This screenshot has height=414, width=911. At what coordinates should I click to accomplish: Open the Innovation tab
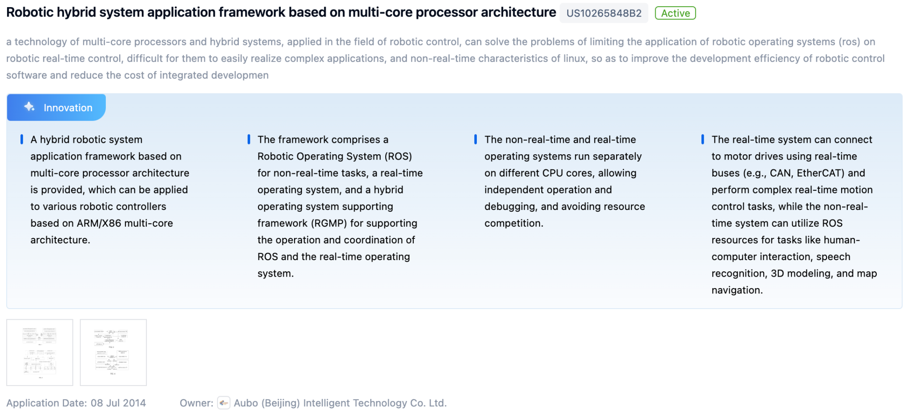tap(56, 108)
